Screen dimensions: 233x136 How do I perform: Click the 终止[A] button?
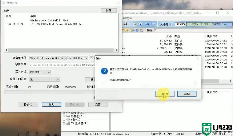[x=75, y=104]
